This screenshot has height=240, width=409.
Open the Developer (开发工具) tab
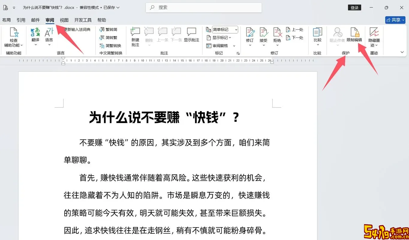coord(83,20)
